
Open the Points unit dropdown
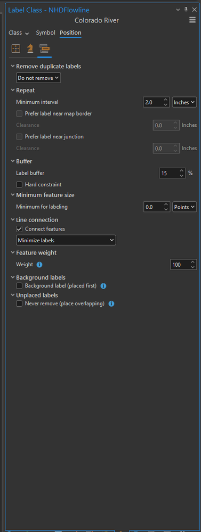184,207
